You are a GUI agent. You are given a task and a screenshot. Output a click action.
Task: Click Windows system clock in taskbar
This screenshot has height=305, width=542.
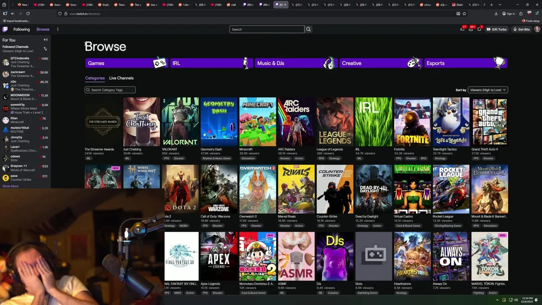(x=527, y=300)
